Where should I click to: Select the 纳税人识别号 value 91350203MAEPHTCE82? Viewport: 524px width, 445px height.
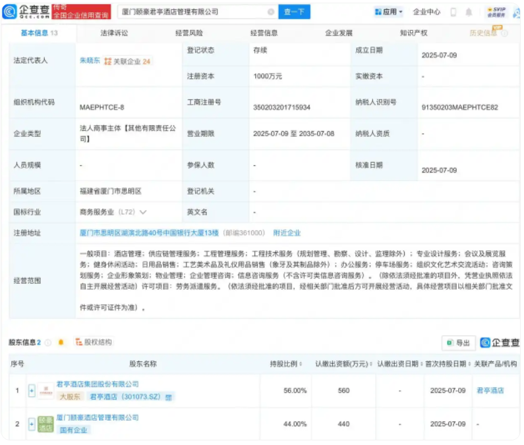click(x=459, y=107)
